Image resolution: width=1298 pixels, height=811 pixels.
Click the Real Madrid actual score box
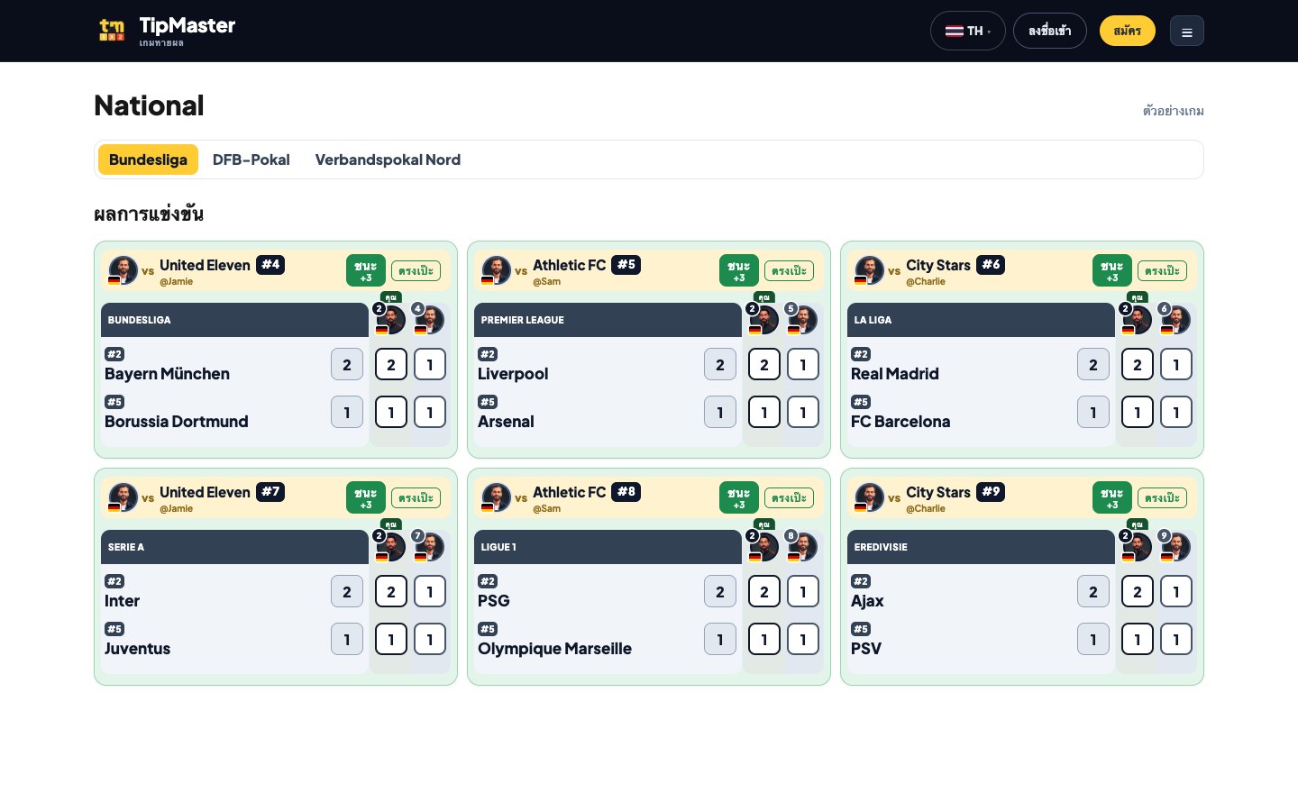(x=1093, y=364)
